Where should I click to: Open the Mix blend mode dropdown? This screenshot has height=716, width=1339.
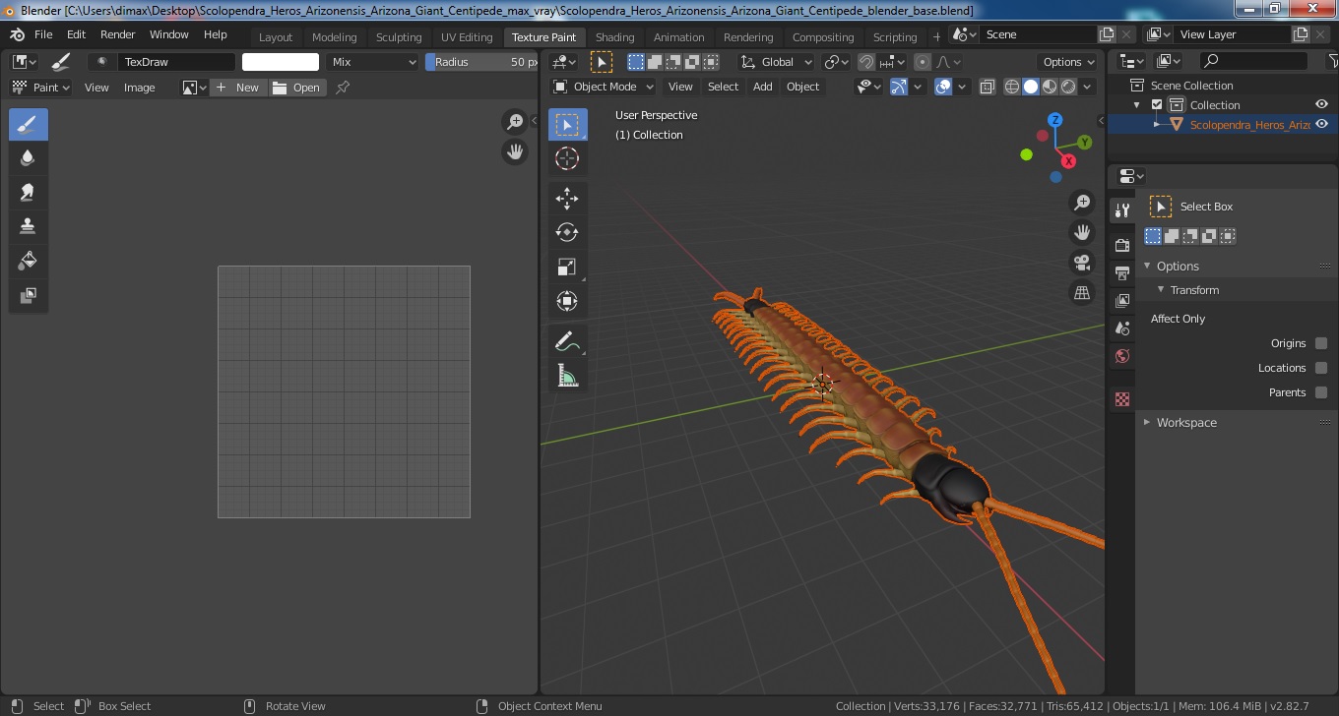pyautogui.click(x=374, y=62)
